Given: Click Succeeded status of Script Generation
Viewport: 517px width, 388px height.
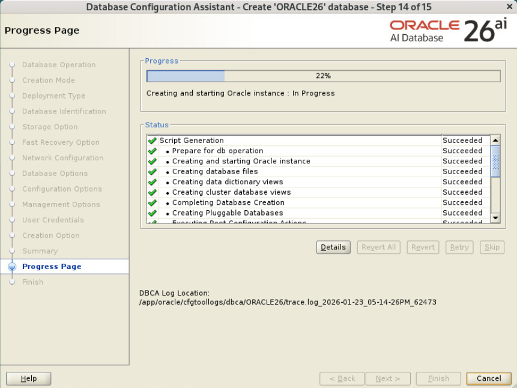Looking at the screenshot, I should (x=462, y=141).
